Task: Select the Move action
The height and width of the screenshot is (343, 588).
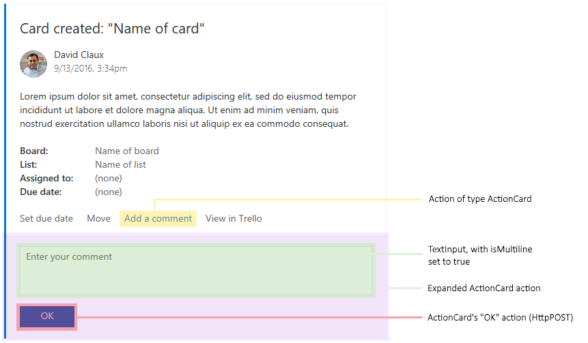Action: pos(98,219)
